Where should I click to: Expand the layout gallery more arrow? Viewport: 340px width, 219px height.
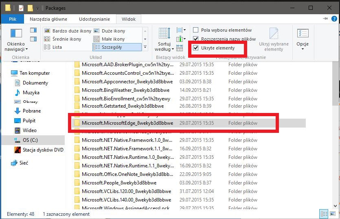[145, 47]
